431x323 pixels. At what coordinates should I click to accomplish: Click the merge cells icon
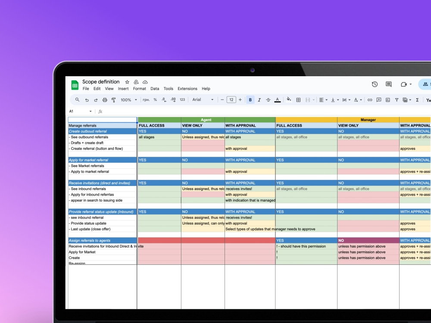click(308, 100)
